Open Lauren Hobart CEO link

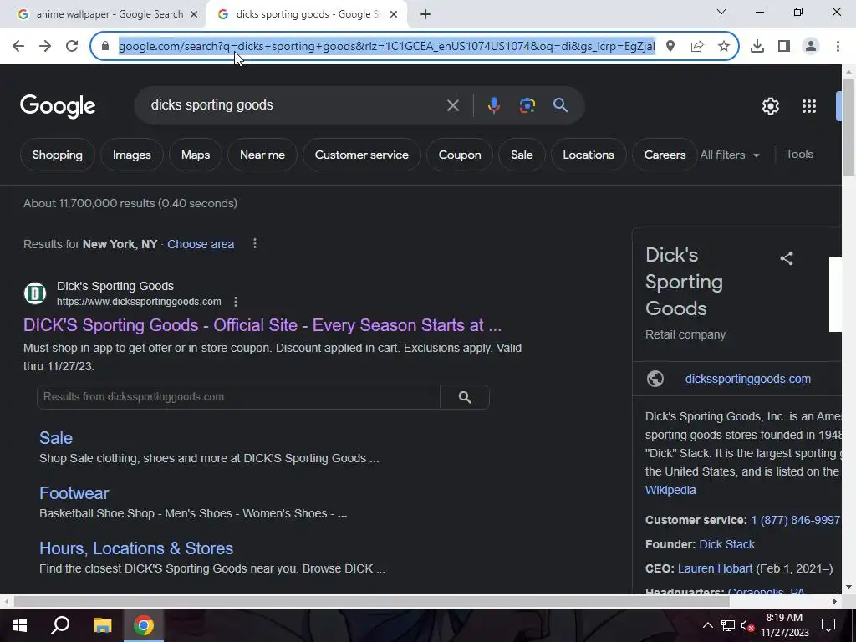pyautogui.click(x=715, y=568)
